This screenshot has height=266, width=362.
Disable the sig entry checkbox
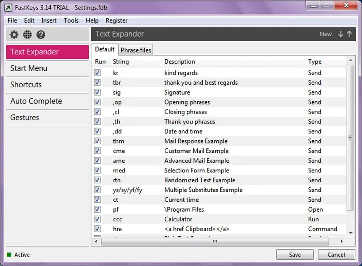click(97, 92)
